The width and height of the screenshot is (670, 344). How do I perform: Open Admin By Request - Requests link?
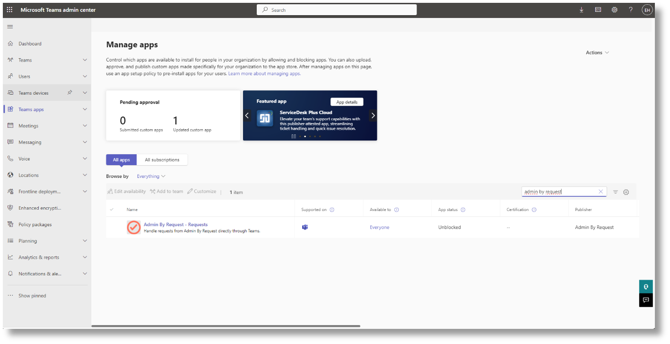[176, 224]
